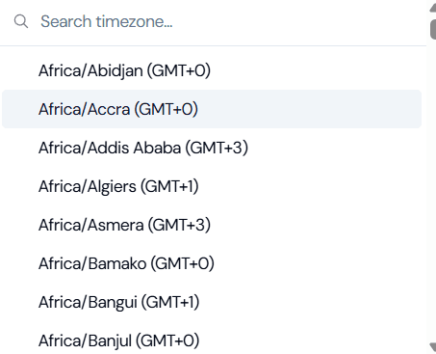Select Africa/Addis Ababa (GMT+3)

[x=212, y=148]
